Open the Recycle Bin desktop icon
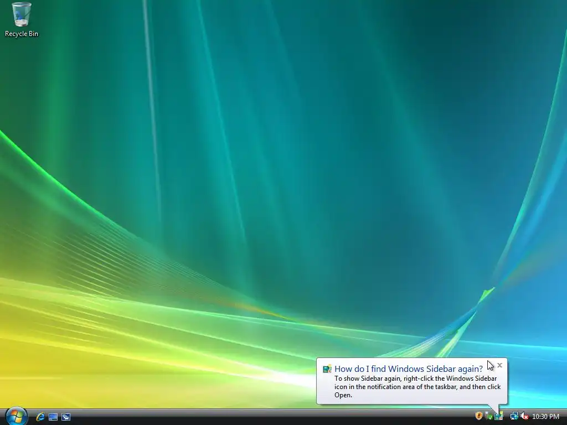 pyautogui.click(x=22, y=19)
